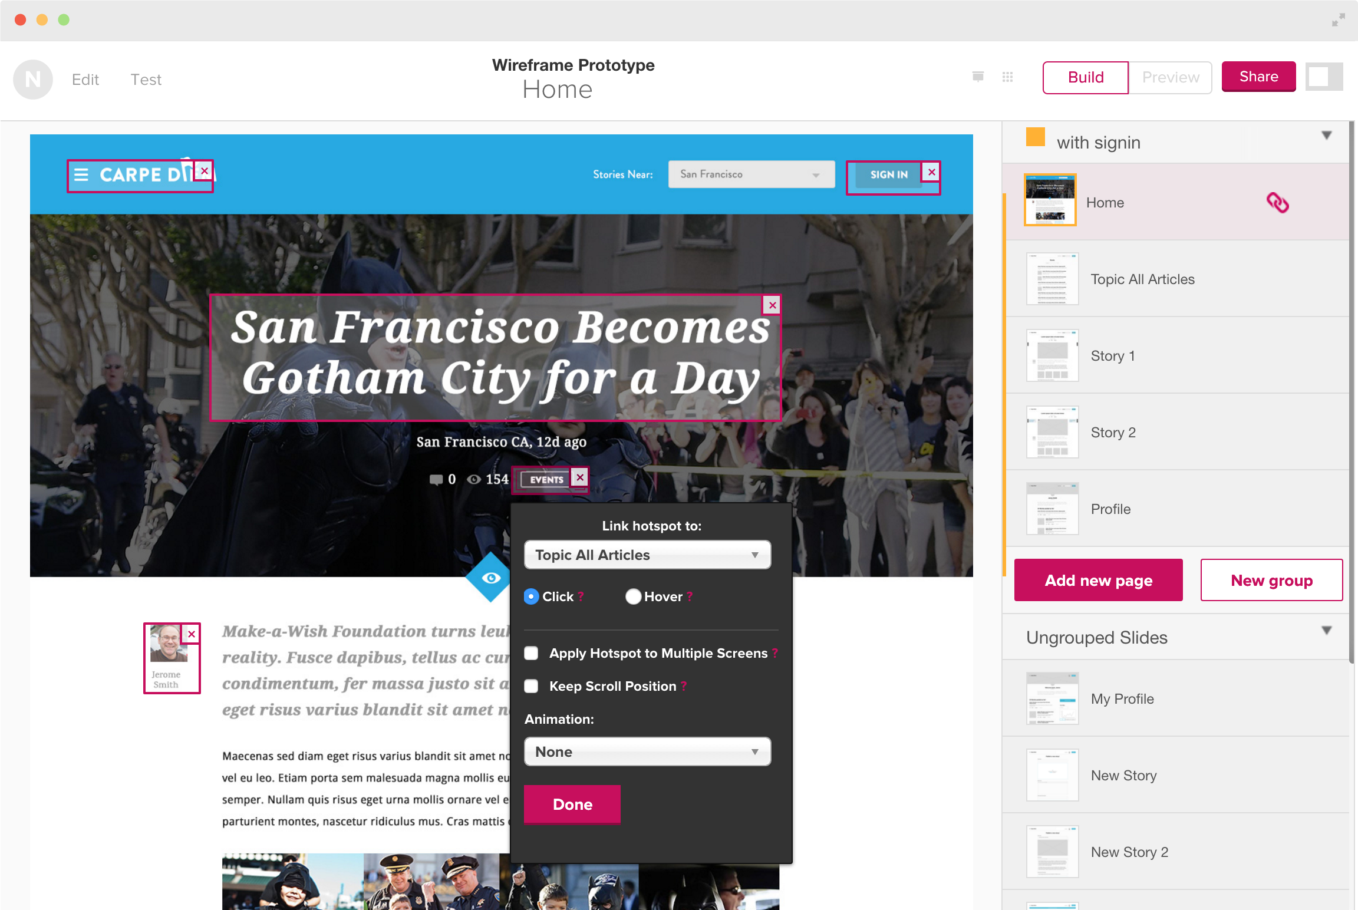Enable Apply Hotspot to Multiple Screens checkbox
Viewport: 1358px width, 910px height.
click(x=532, y=653)
